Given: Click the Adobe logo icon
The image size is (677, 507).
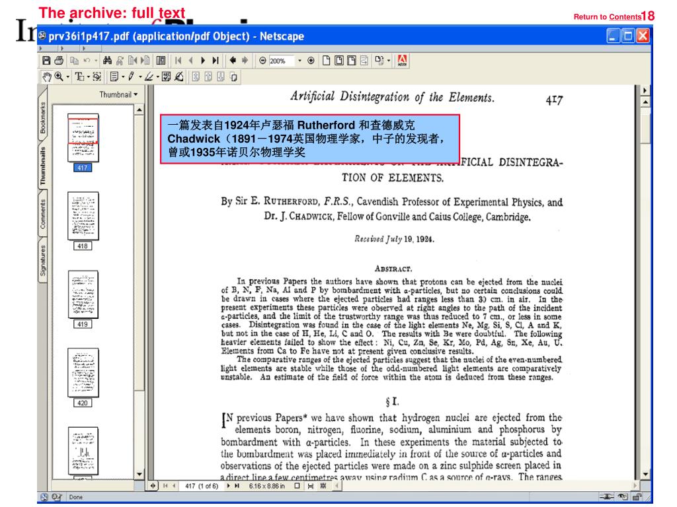Looking at the screenshot, I should click(402, 61).
